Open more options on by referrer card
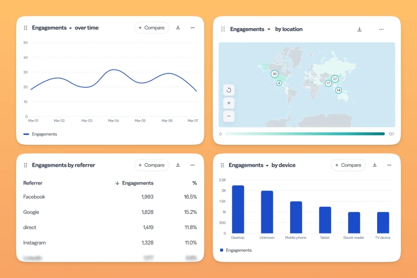This screenshot has height=278, width=417. coord(193,165)
